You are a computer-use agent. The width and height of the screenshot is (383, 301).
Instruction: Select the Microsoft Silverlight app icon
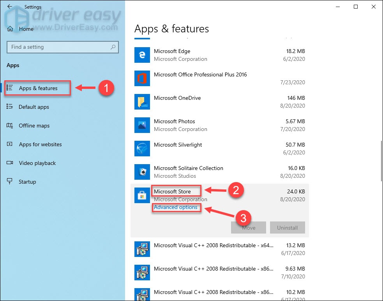click(142, 149)
